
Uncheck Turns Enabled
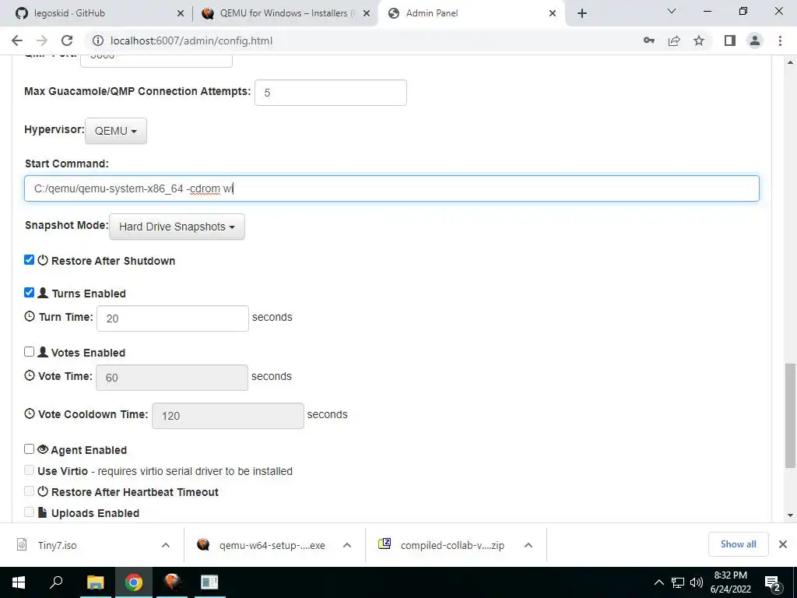coord(29,293)
